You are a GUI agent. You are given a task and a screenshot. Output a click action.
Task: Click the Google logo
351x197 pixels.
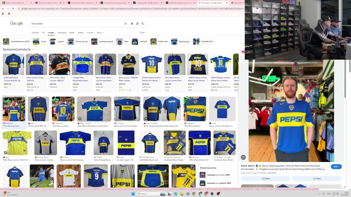[16, 24]
